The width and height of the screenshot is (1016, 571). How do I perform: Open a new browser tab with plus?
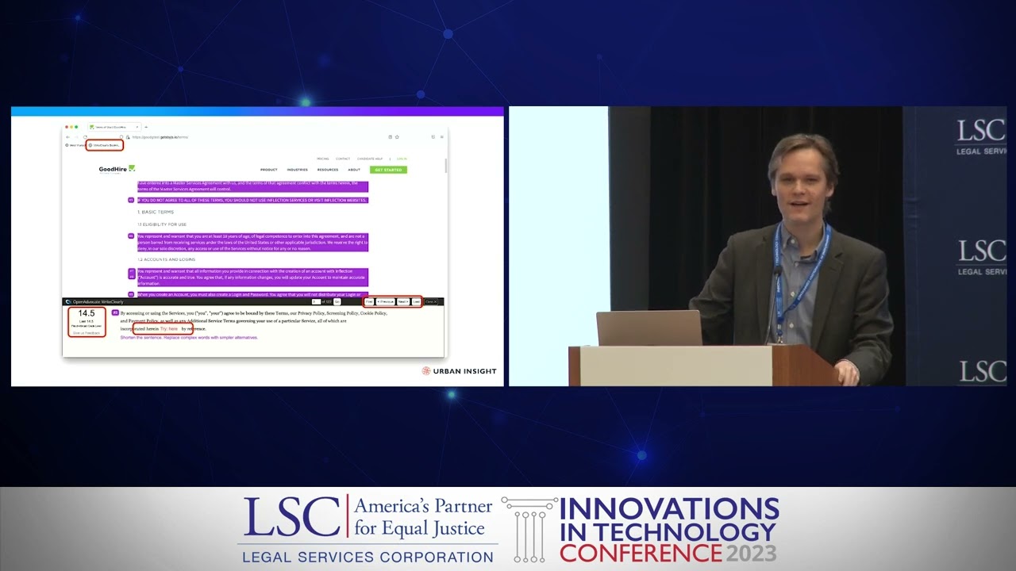coord(146,127)
